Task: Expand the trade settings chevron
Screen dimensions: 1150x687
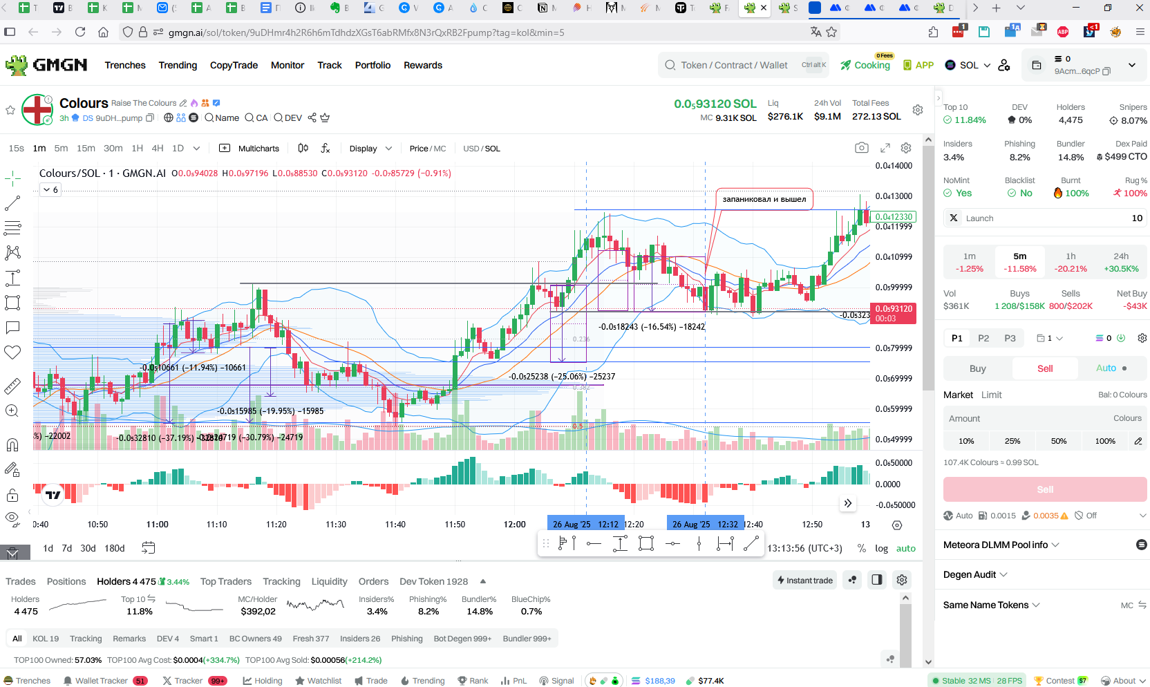Action: 1142,516
